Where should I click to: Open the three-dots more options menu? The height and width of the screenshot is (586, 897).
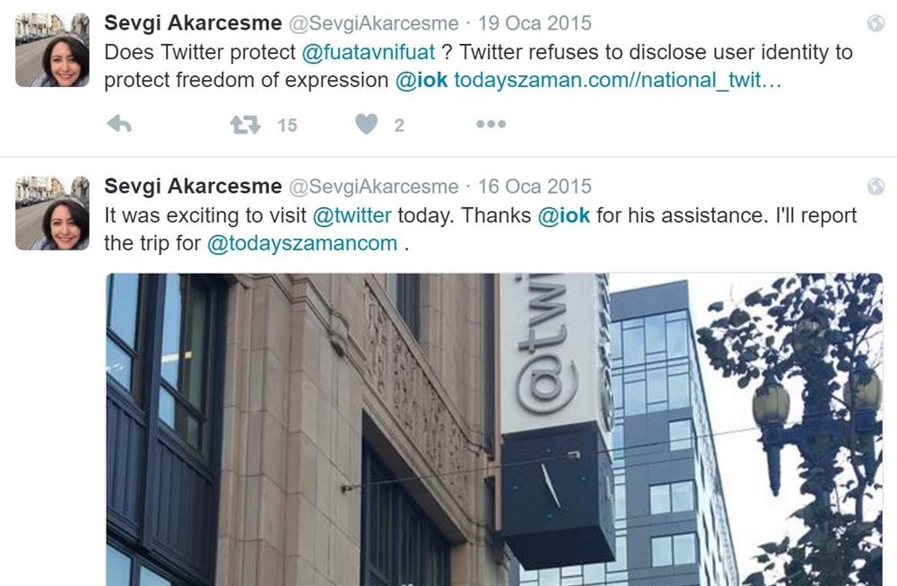pyautogui.click(x=491, y=124)
